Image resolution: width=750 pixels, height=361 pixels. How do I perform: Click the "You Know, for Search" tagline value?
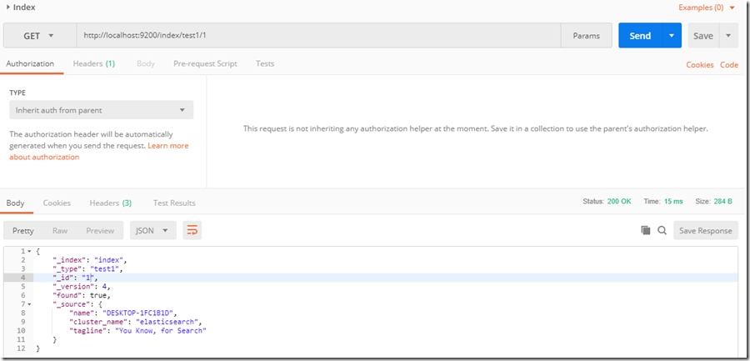click(161, 331)
